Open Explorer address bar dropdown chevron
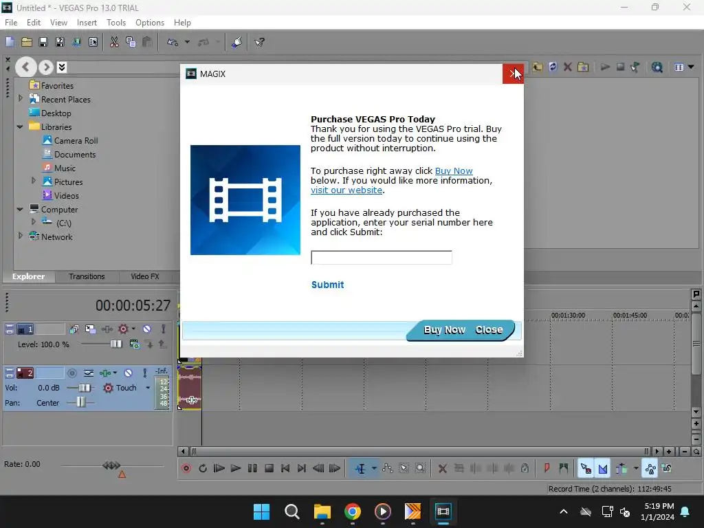Screen dimensions: 704x528 point(62,67)
